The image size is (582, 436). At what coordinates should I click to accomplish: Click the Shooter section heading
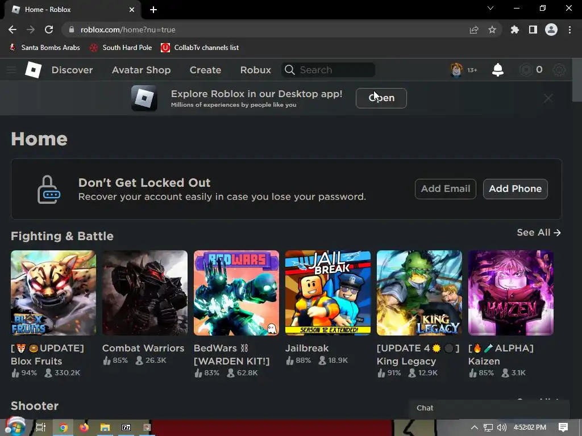coord(35,405)
